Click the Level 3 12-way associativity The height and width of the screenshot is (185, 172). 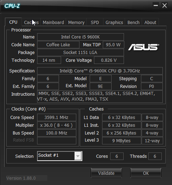tap(152, 141)
